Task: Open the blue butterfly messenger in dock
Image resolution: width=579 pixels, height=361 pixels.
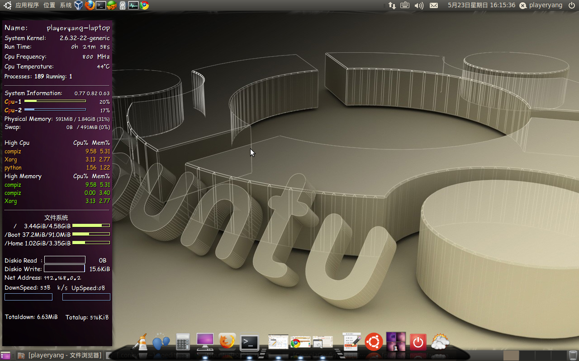Action: (161, 342)
